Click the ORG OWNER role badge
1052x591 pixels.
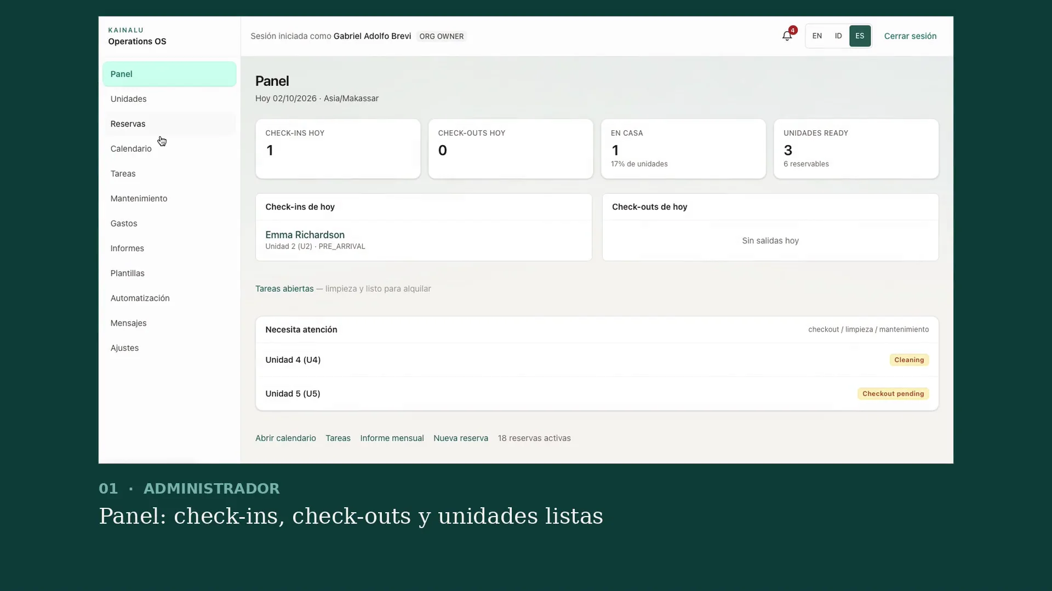pyautogui.click(x=442, y=37)
